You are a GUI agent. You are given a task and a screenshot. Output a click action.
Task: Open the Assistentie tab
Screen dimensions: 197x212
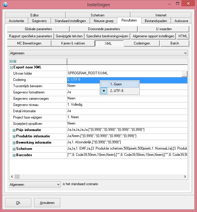[16, 21]
